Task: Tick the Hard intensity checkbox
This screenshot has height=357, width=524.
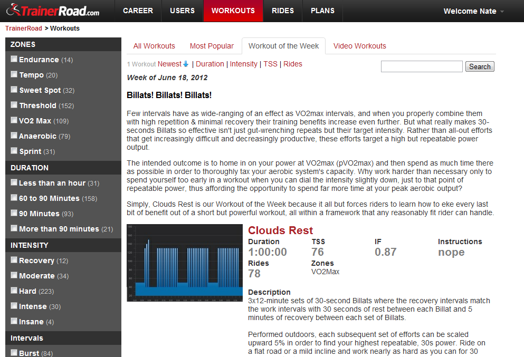Action: [14, 291]
